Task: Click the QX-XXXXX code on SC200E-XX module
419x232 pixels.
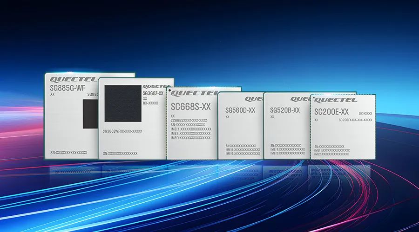Action: point(365,113)
